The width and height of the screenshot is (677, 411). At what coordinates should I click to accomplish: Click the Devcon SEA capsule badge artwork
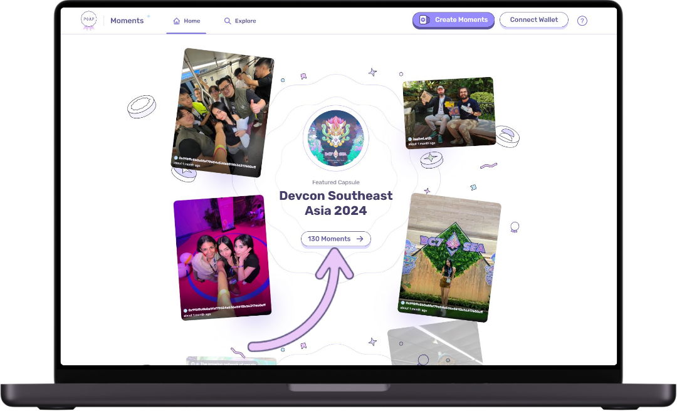[x=336, y=138]
